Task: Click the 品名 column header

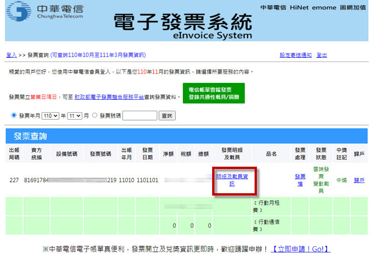Action: pyautogui.click(x=271, y=154)
